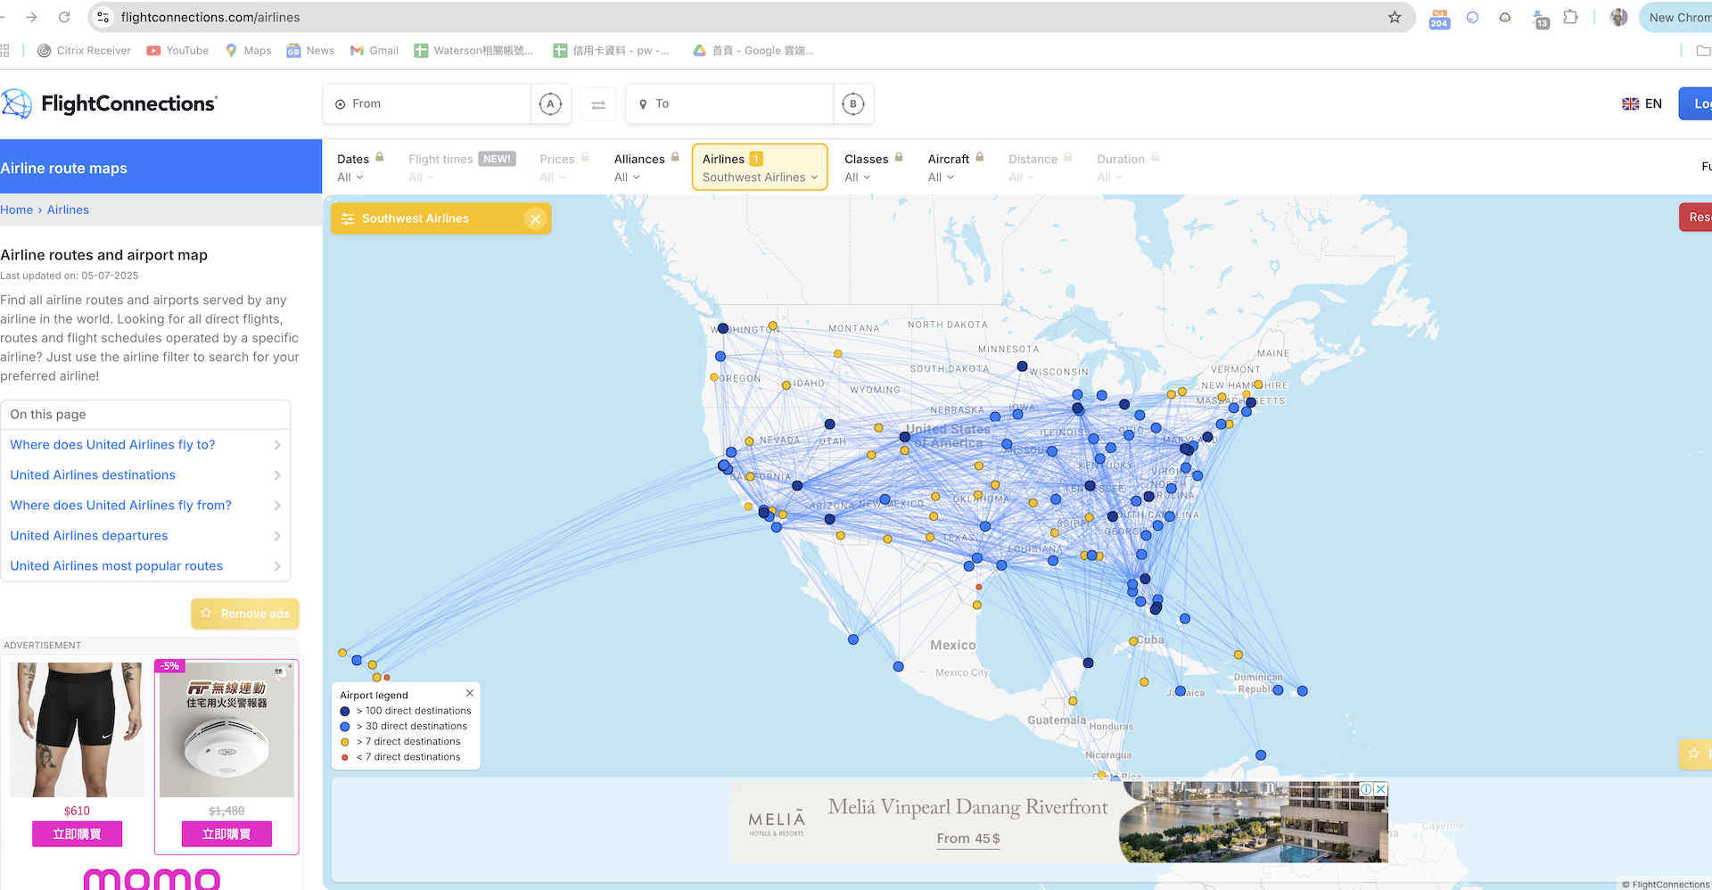Viewport: 1712px width, 890px height.
Task: Click the filter sliders icon on Southwest chip
Action: pos(348,218)
